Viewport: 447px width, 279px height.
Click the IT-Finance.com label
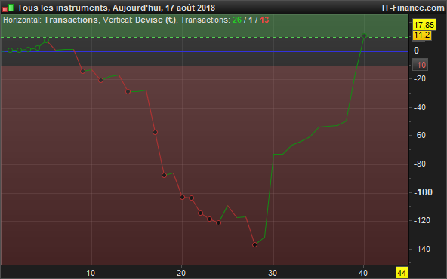pyautogui.click(x=413, y=8)
